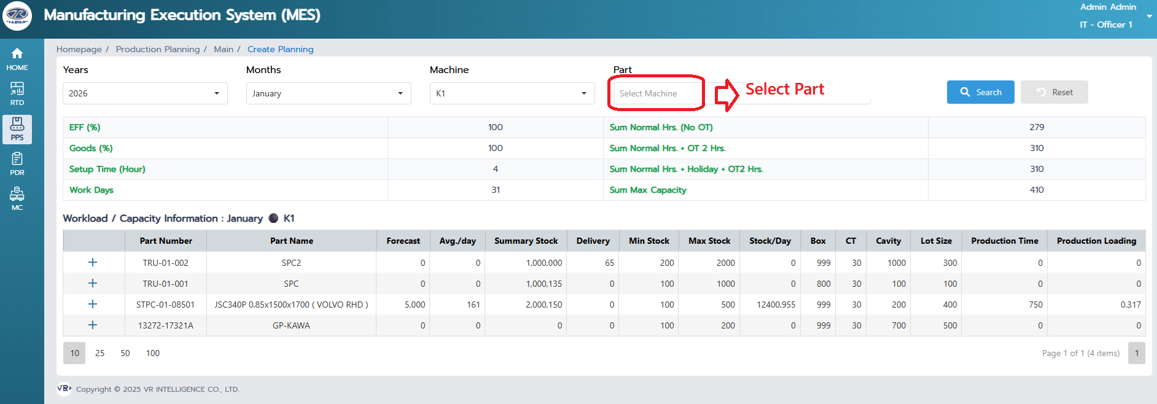Viewport: 1157px width, 404px height.
Task: Go to Homepage breadcrumb link
Action: (79, 49)
